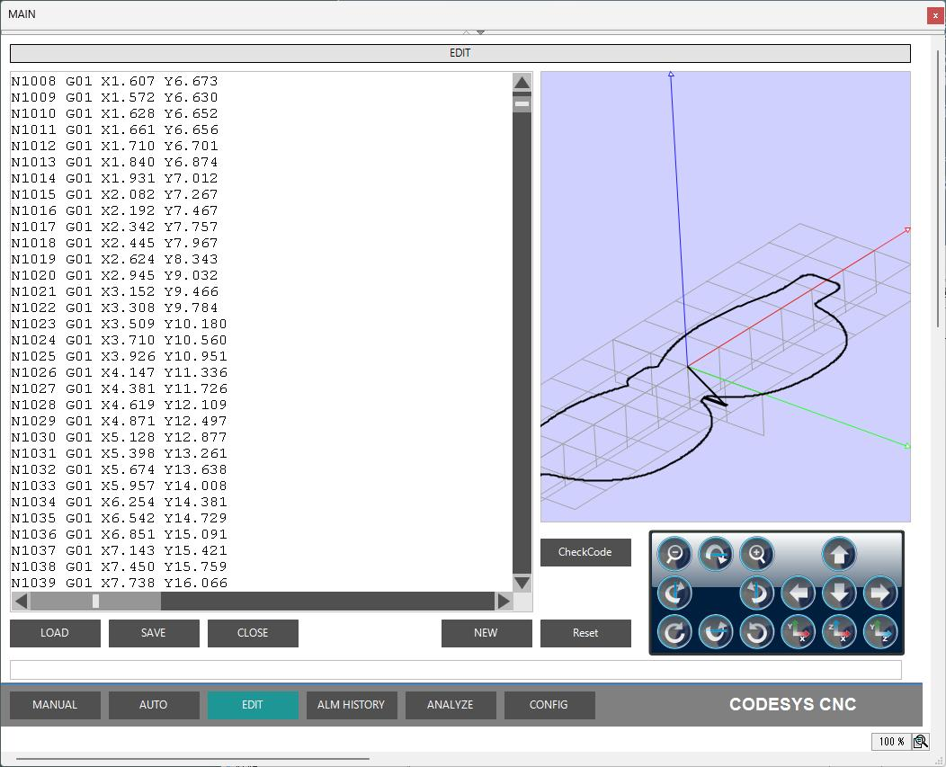946x767 pixels.
Task: Place cursor on line N1036 G01 X6.851
Action: coord(119,534)
